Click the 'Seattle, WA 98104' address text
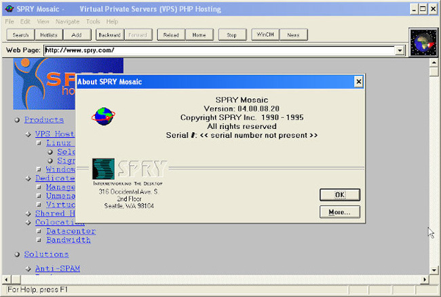The width and height of the screenshot is (441, 297). pos(129,206)
